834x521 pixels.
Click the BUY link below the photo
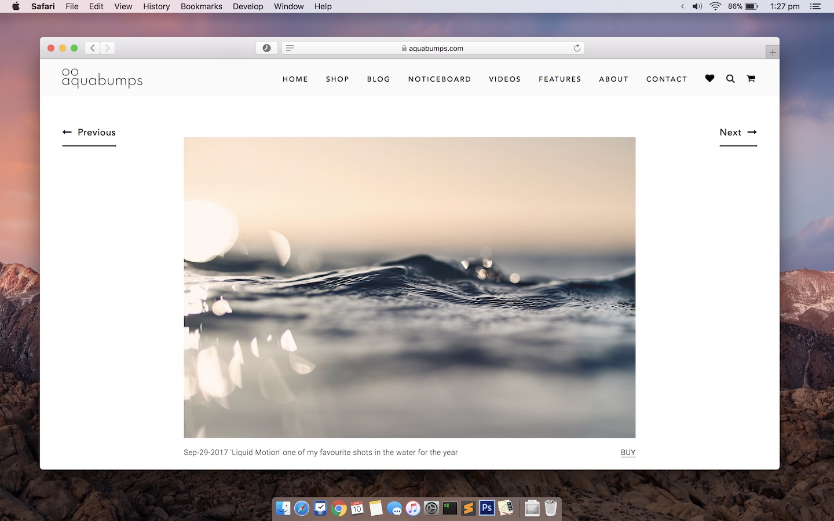pyautogui.click(x=628, y=452)
